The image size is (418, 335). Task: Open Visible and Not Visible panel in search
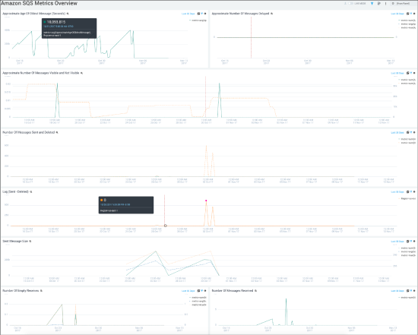[408, 73]
